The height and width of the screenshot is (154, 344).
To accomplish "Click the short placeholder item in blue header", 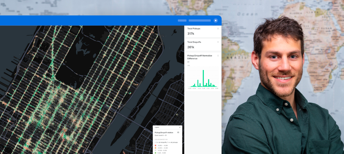I will pyautogui.click(x=182, y=20).
